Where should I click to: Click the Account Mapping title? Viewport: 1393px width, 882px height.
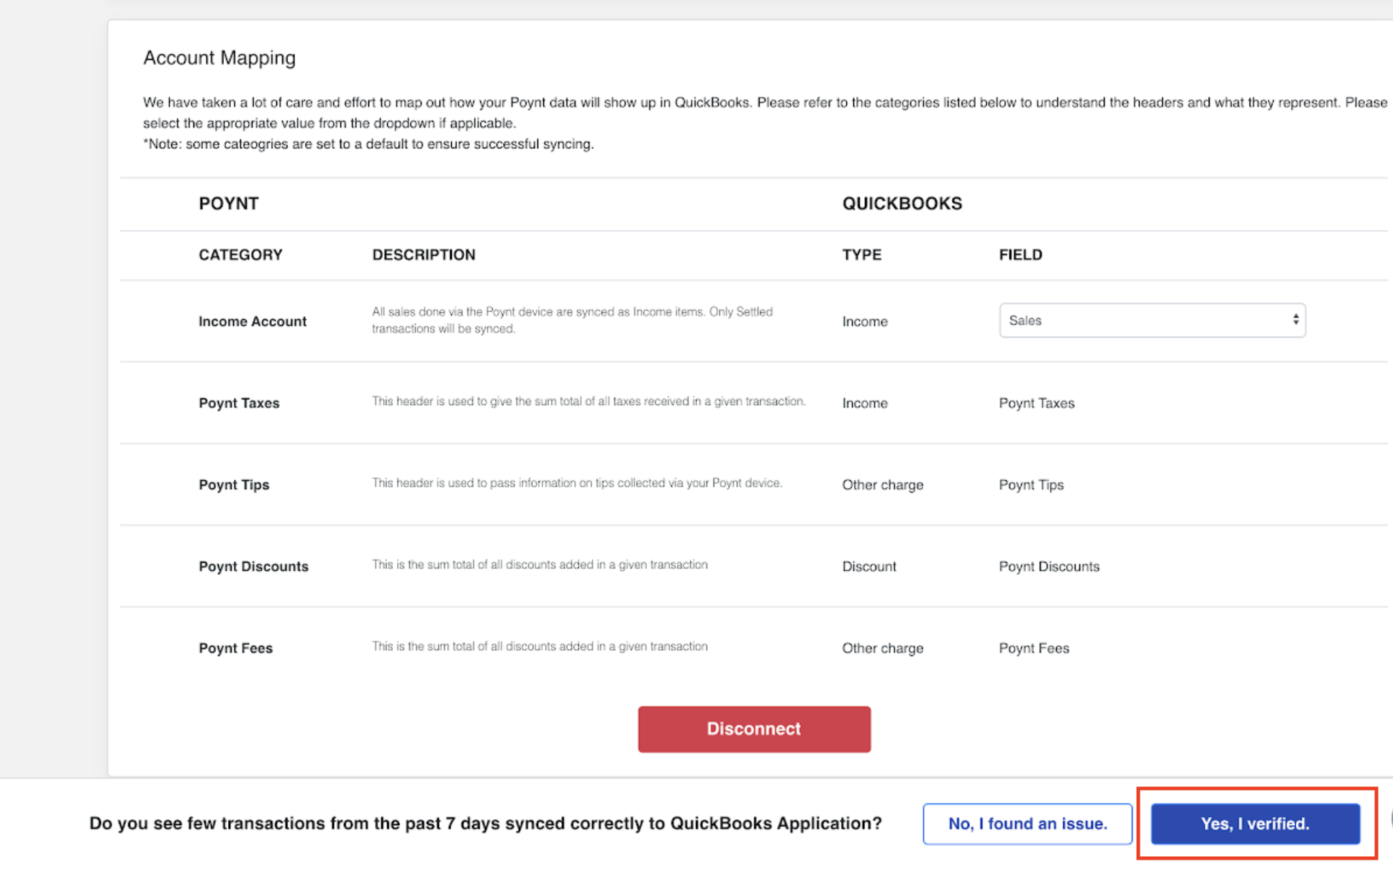click(x=219, y=58)
